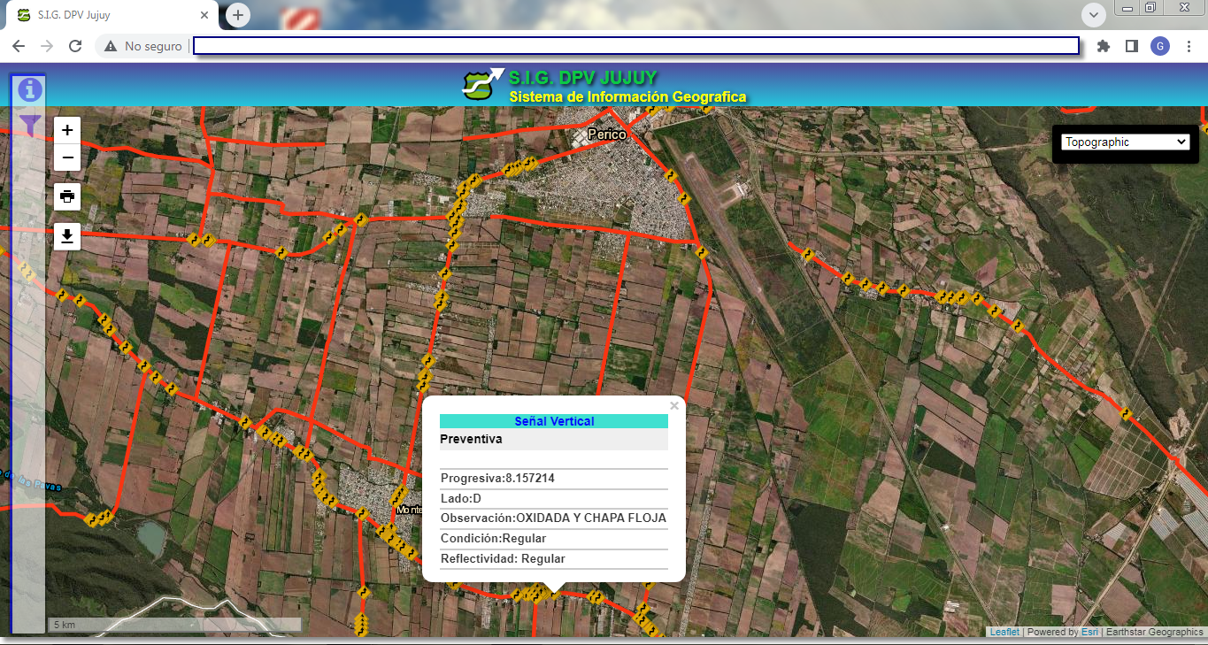1208x645 pixels.
Task: Click the No seguro security indicator
Action: [143, 46]
